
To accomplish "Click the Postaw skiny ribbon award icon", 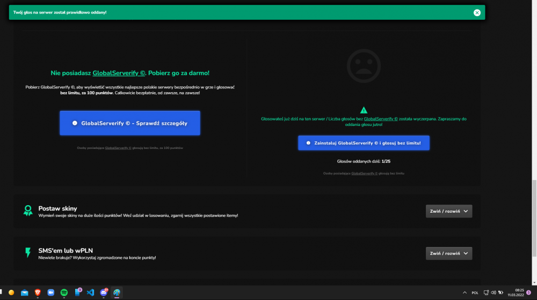I will click(x=28, y=211).
